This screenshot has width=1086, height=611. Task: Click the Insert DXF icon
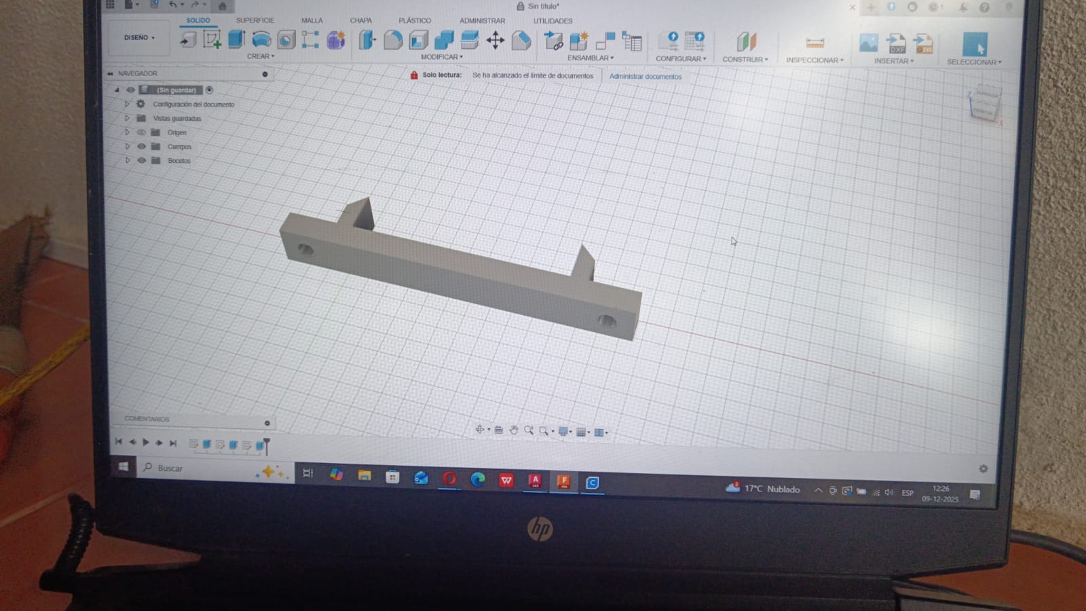coord(897,44)
